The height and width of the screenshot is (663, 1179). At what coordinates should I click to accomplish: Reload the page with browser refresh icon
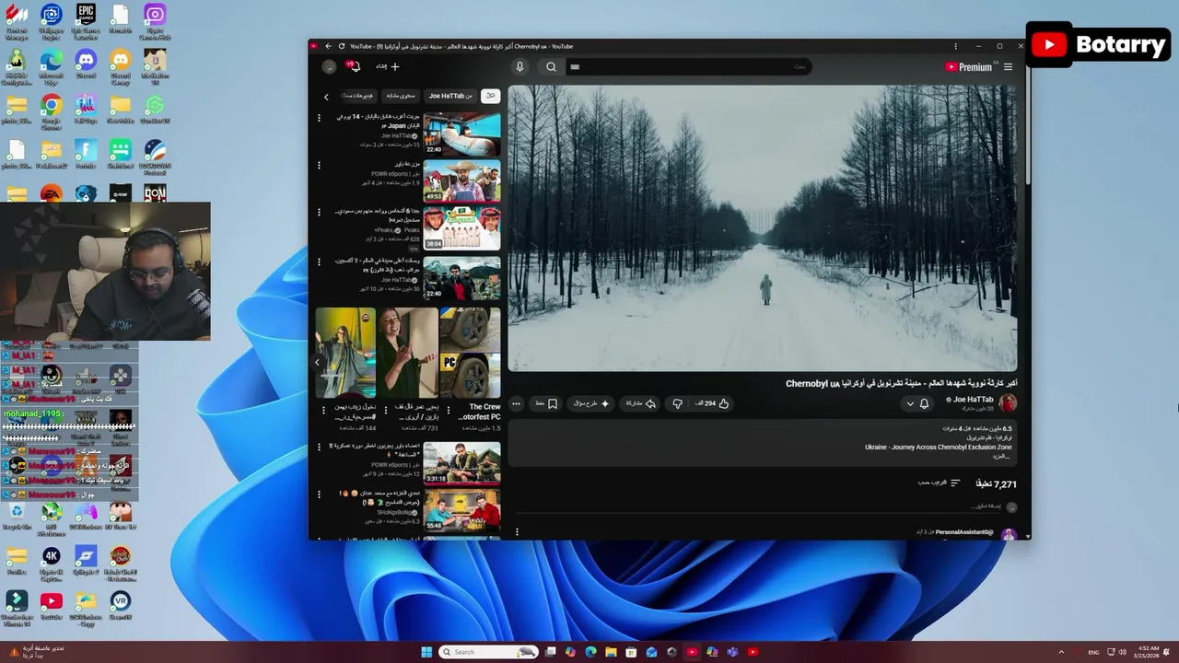pos(342,46)
